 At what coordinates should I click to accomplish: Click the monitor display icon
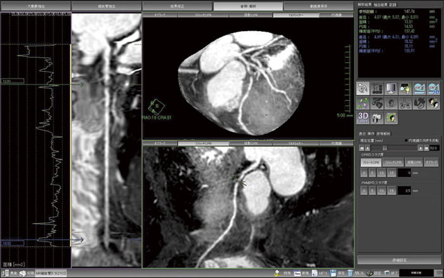pyautogui.click(x=392, y=88)
